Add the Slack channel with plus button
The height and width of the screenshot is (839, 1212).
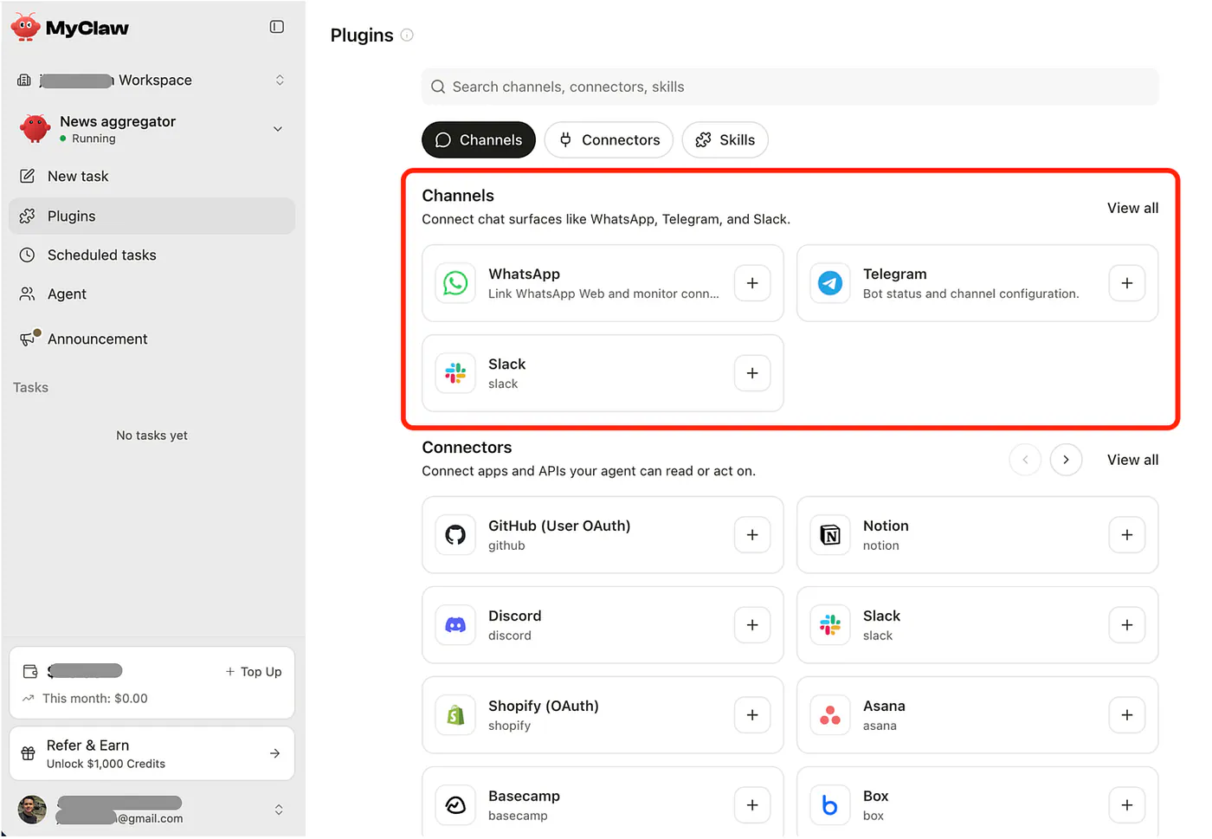point(752,373)
